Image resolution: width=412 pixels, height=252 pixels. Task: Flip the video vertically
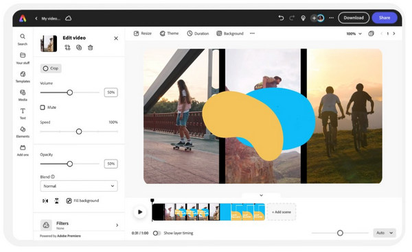click(x=57, y=201)
